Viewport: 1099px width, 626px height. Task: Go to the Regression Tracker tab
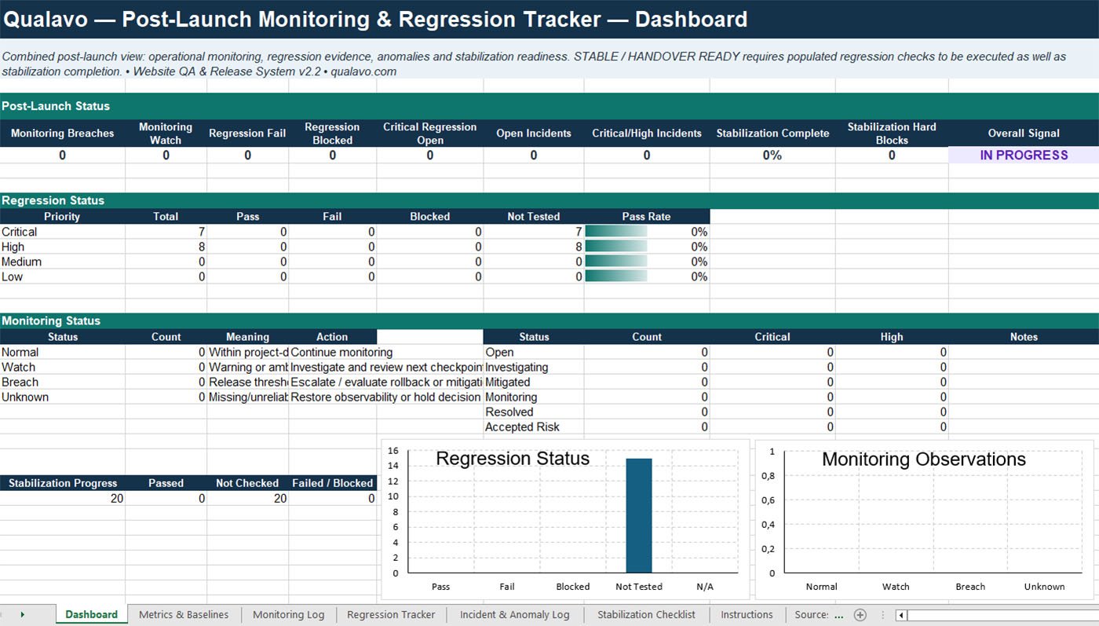point(391,615)
